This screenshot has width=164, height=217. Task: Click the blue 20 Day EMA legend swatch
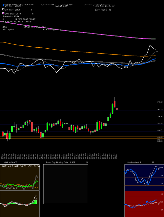pyautogui.click(x=3, y=6)
